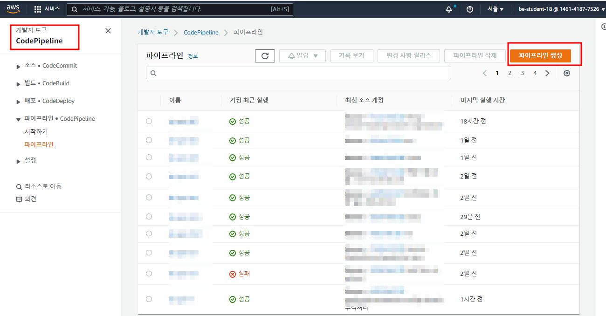Select 파이프라인 in the side navigation

point(39,144)
